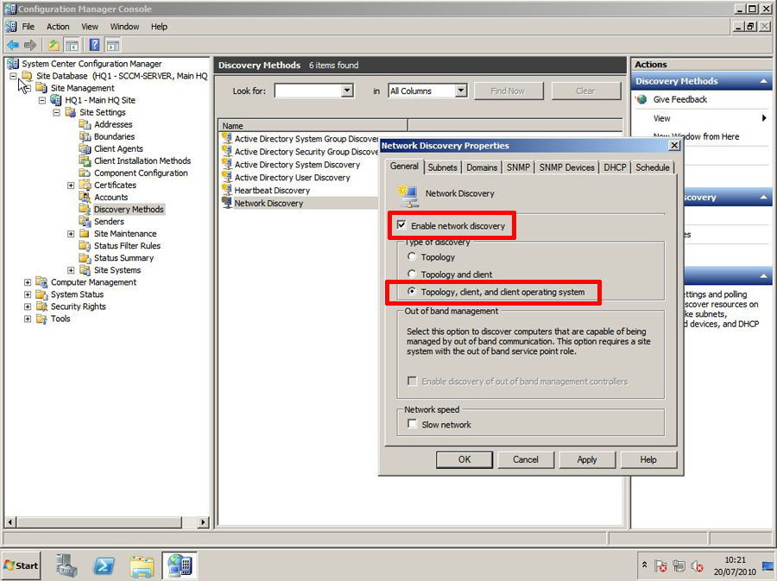Select the Senders node icon in the tree
This screenshot has width=777, height=581.
click(x=85, y=221)
